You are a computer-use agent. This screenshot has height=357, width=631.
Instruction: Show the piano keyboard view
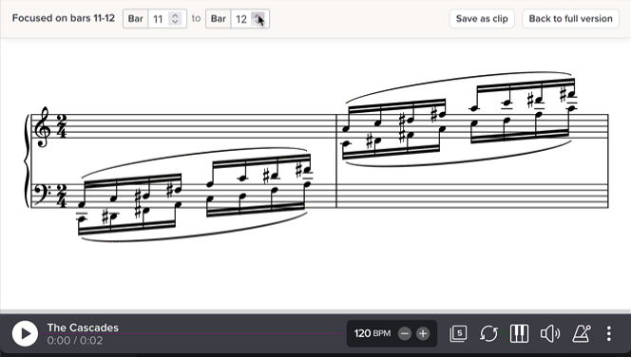[x=519, y=333]
